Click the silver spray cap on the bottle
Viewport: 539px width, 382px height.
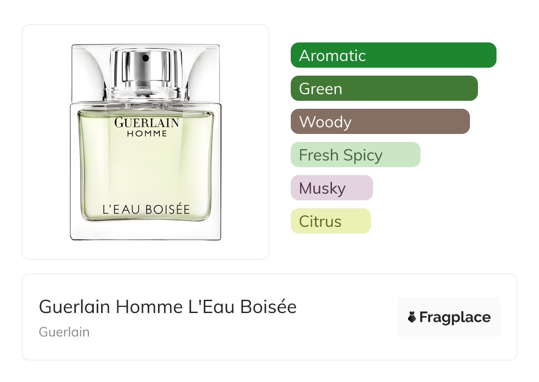pyautogui.click(x=146, y=69)
